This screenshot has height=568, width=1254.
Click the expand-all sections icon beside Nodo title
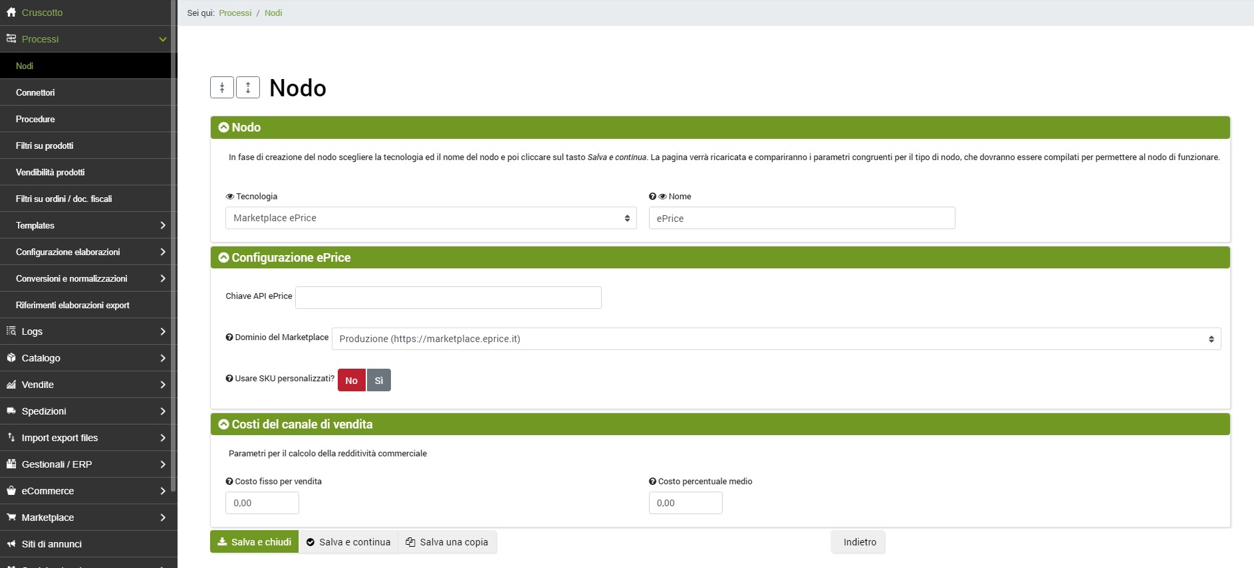[x=248, y=88]
